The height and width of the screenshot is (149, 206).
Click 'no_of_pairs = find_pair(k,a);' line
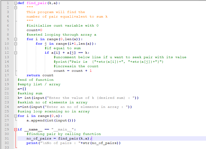[x=59, y=138]
